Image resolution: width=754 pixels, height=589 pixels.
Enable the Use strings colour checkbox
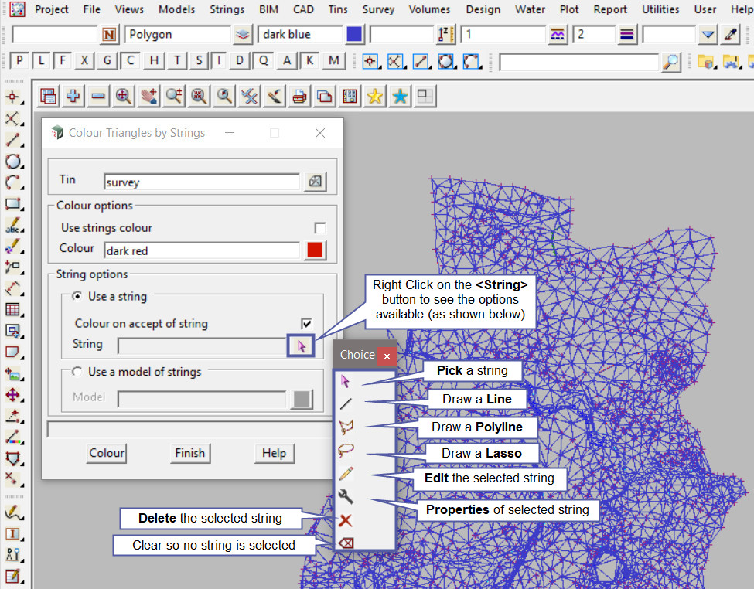pos(319,228)
